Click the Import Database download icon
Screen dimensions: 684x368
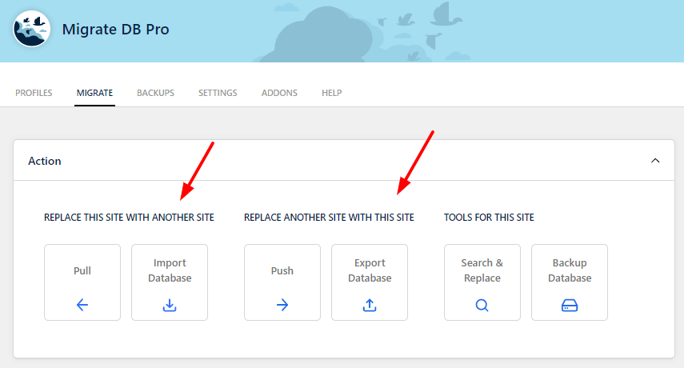[x=170, y=305]
